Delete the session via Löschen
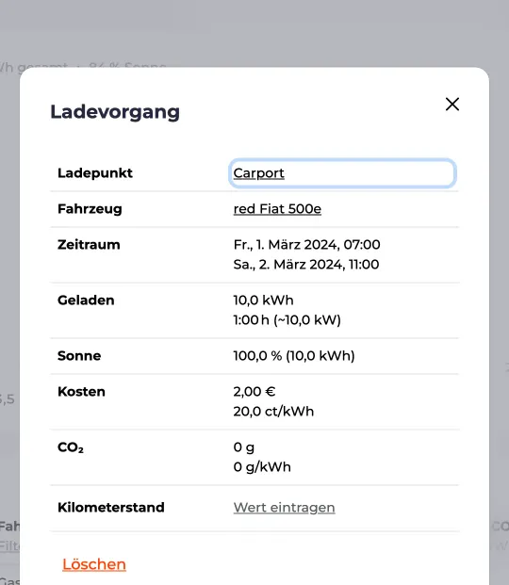 [94, 564]
